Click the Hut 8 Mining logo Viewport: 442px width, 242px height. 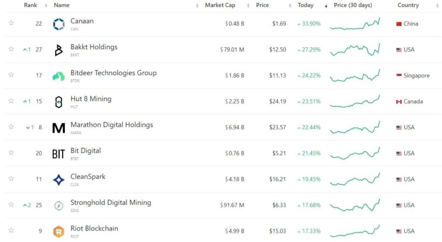[x=59, y=102]
